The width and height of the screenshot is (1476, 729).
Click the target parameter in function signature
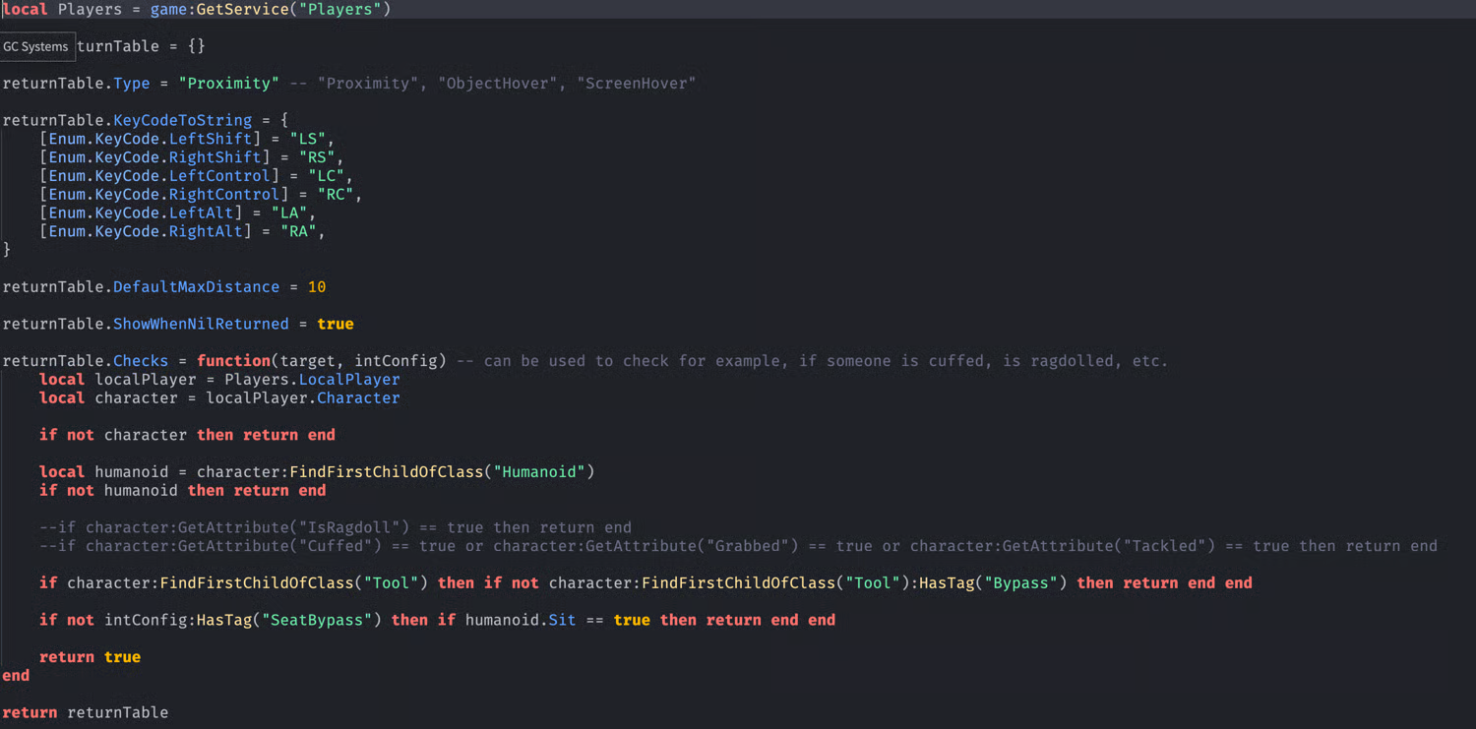click(x=308, y=361)
